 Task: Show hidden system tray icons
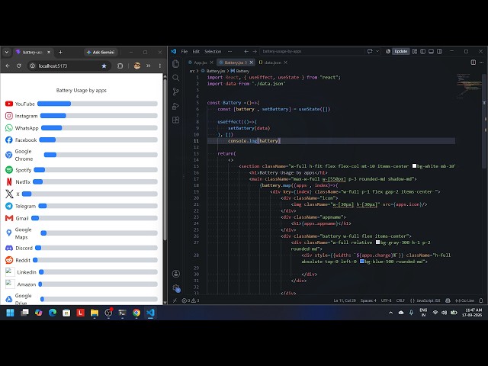pyautogui.click(x=391, y=313)
